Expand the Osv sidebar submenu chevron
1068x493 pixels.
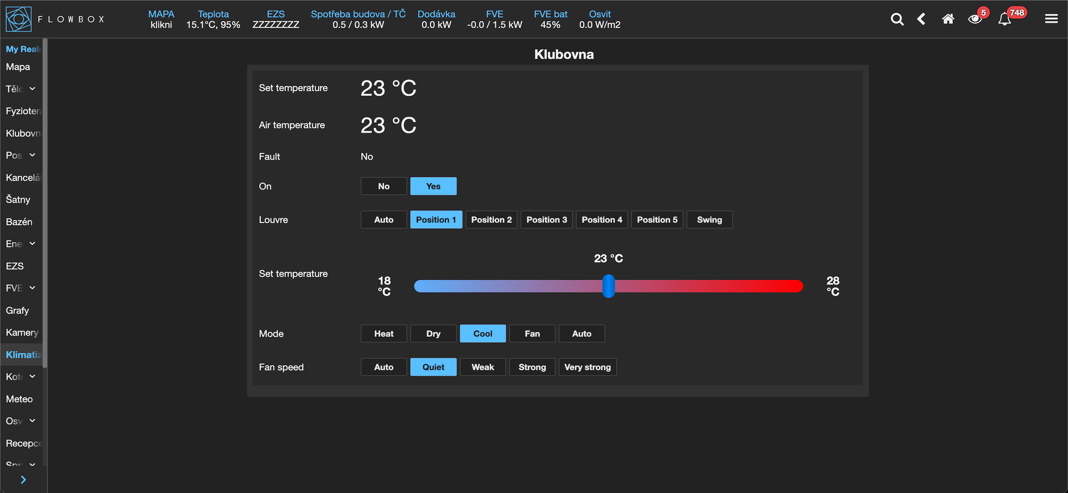[x=32, y=421]
